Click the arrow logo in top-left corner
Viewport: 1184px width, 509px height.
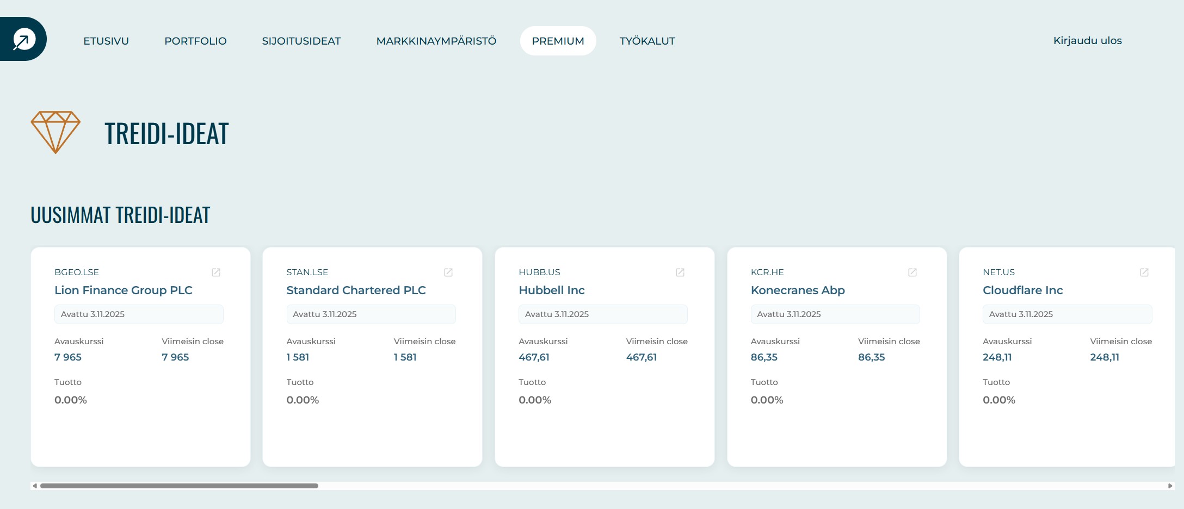[x=23, y=39]
